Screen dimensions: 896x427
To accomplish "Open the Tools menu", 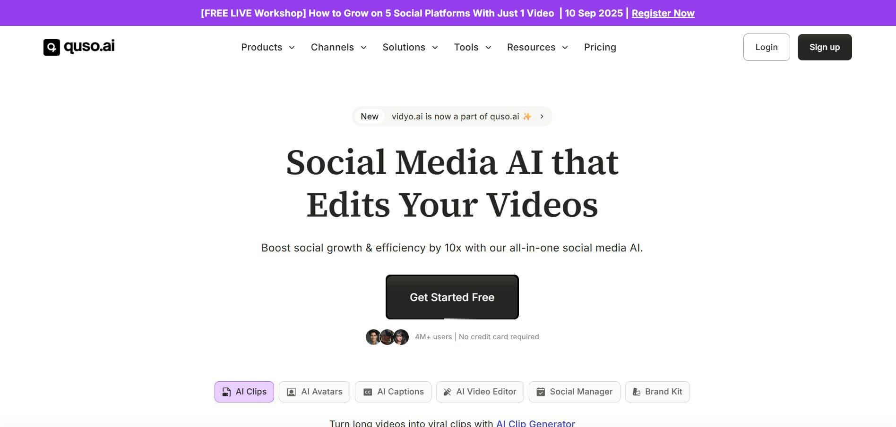I will pos(473,47).
